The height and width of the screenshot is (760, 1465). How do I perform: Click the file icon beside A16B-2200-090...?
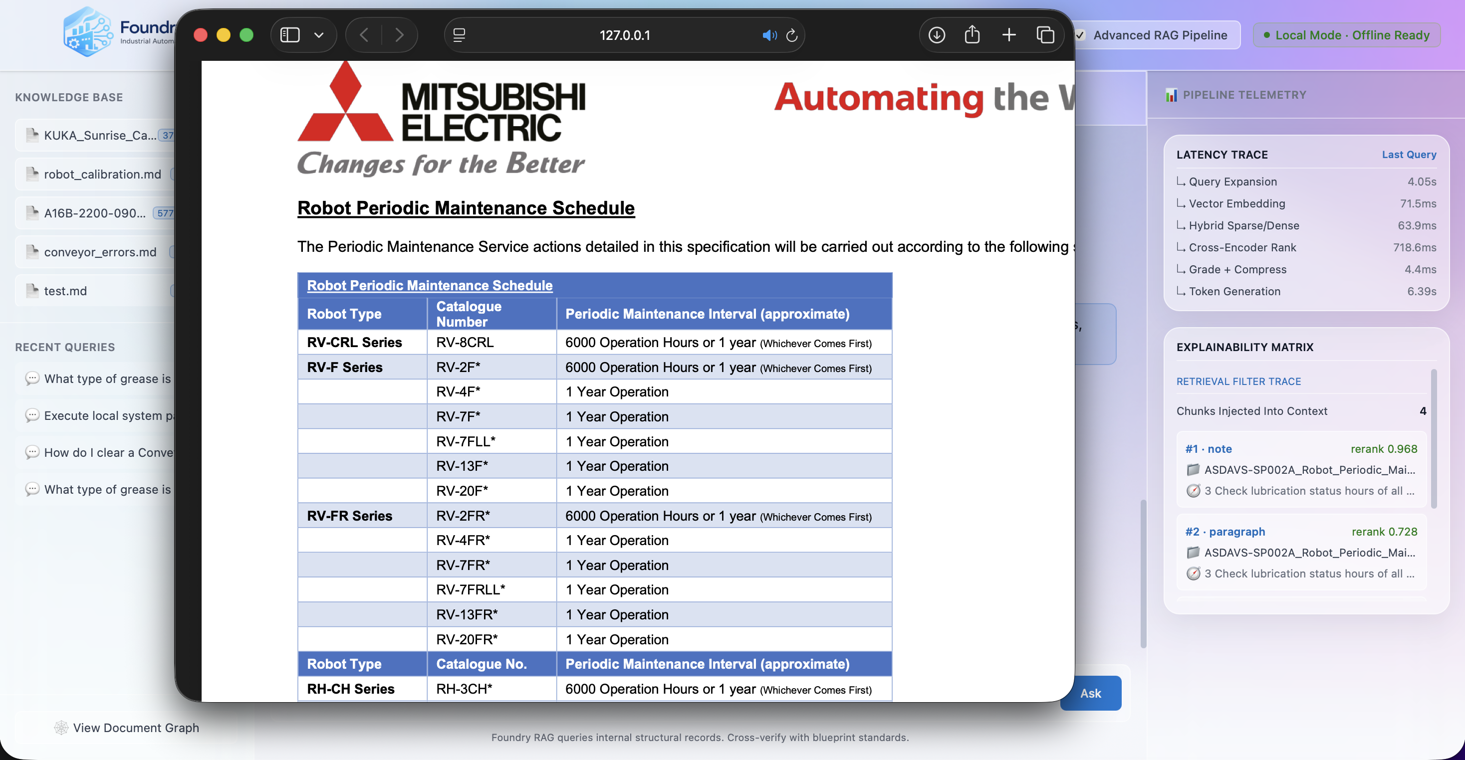[32, 212]
